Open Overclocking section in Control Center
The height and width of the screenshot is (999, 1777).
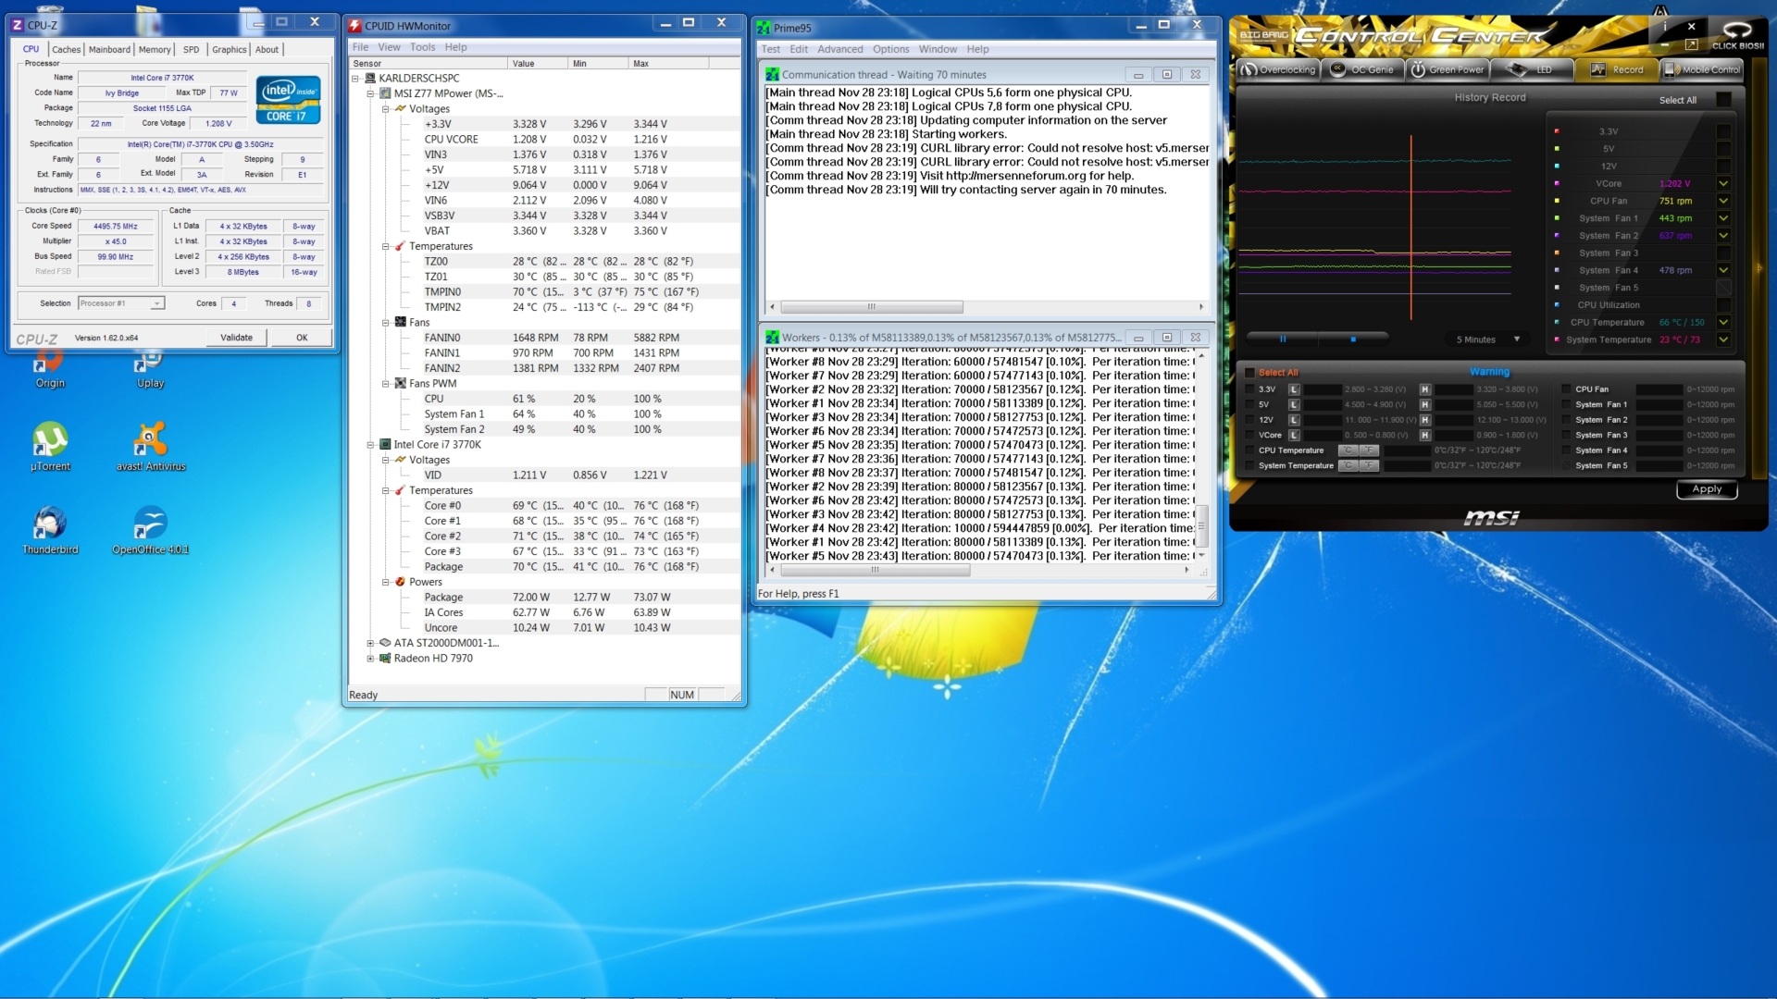1277,69
